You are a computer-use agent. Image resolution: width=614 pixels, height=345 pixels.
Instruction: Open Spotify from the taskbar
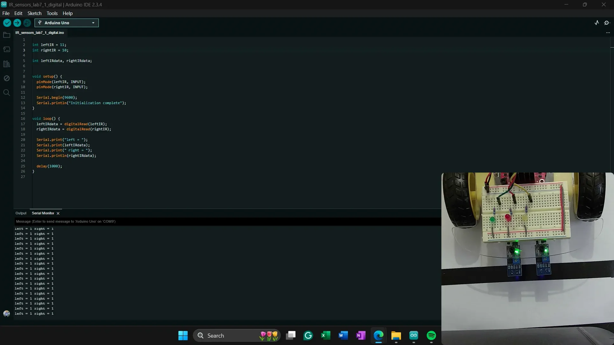(x=431, y=335)
